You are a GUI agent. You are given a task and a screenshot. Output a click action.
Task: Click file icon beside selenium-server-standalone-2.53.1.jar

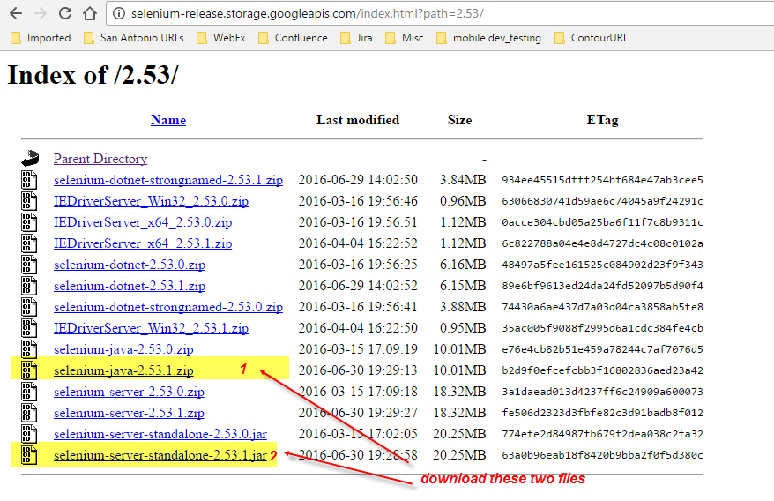coord(29,455)
